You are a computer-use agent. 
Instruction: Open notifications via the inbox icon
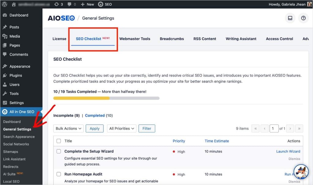point(290,18)
